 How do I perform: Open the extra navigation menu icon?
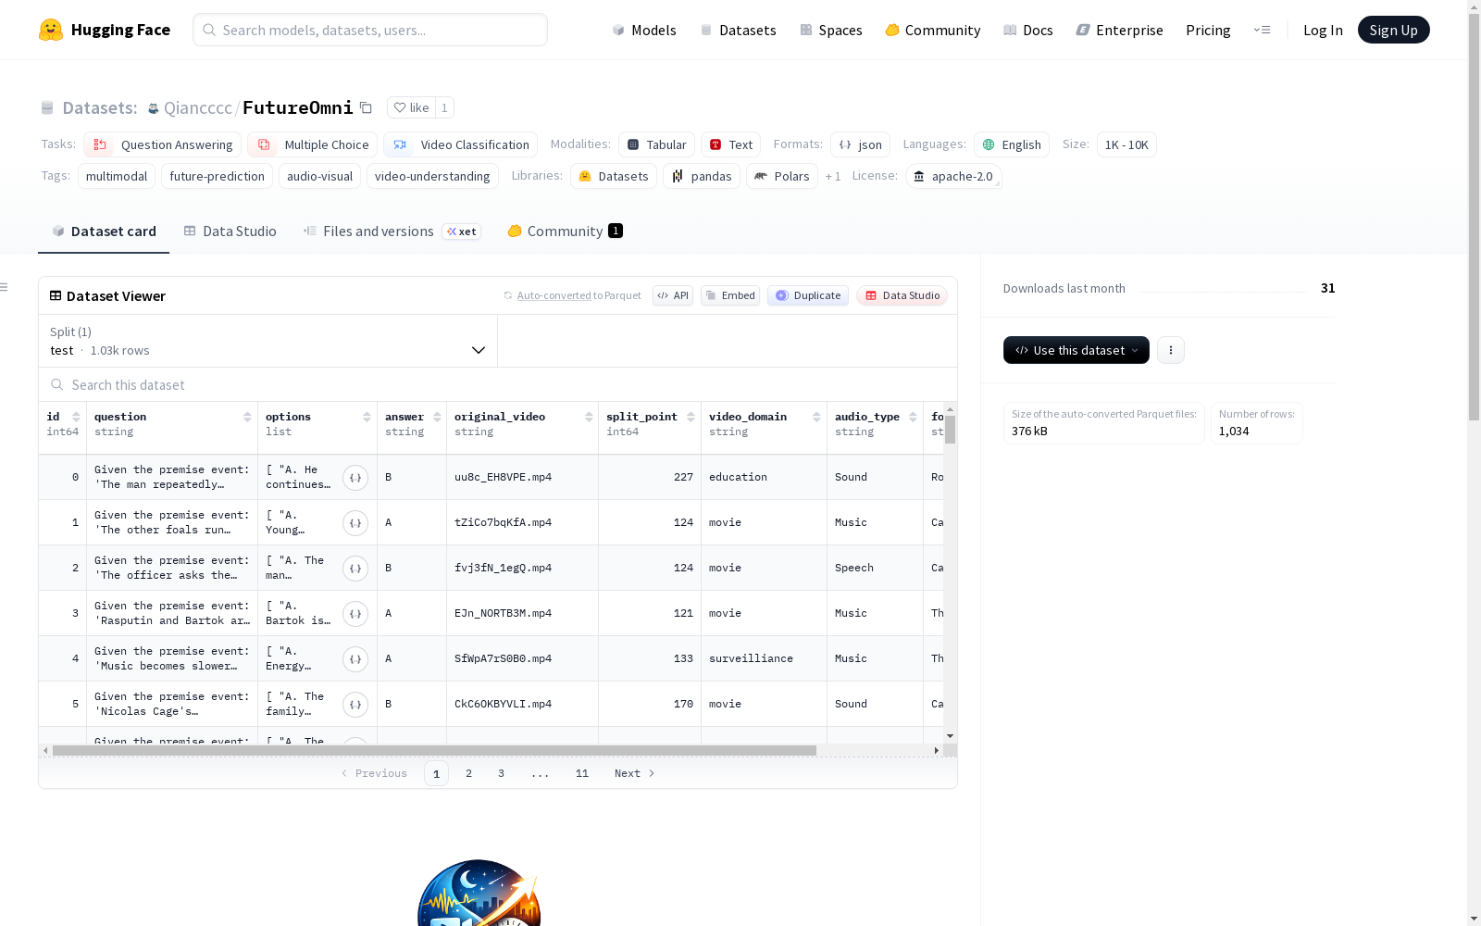pos(1262,30)
